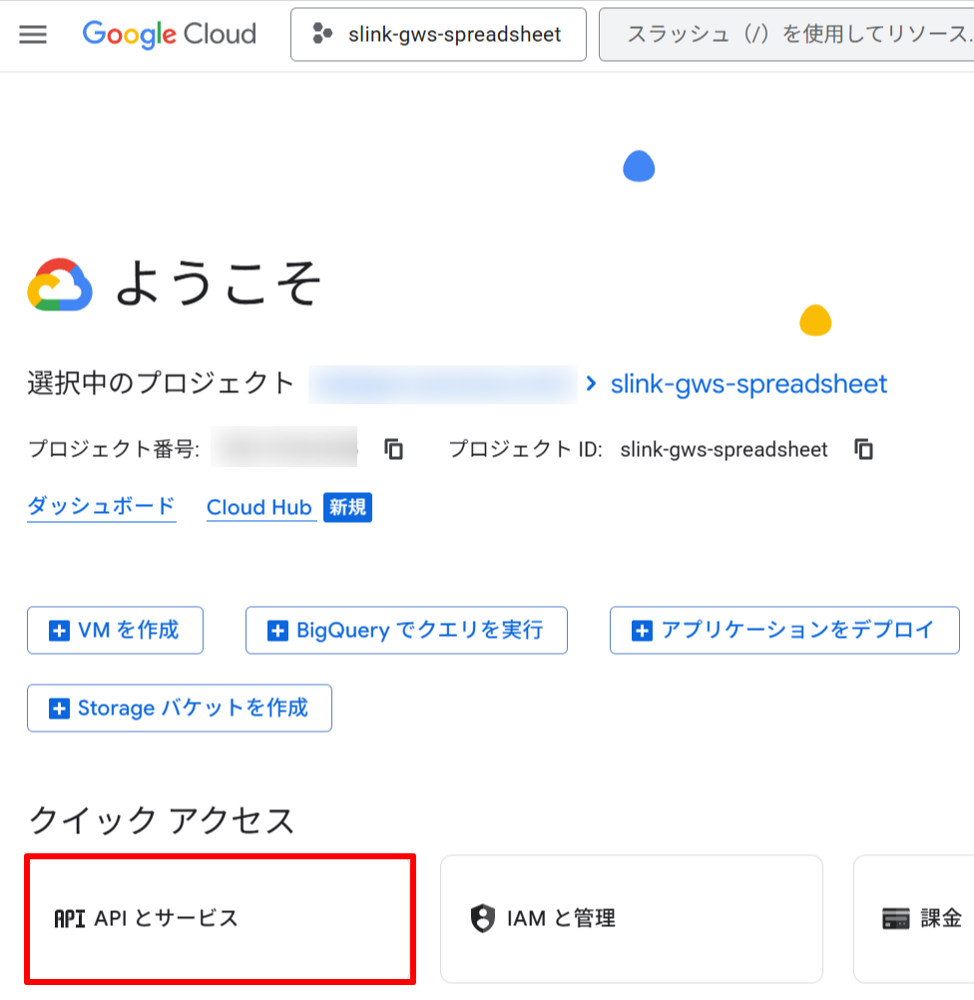Select the project ID text slink-gws-spreadsheet
974x1000 pixels.
724,450
